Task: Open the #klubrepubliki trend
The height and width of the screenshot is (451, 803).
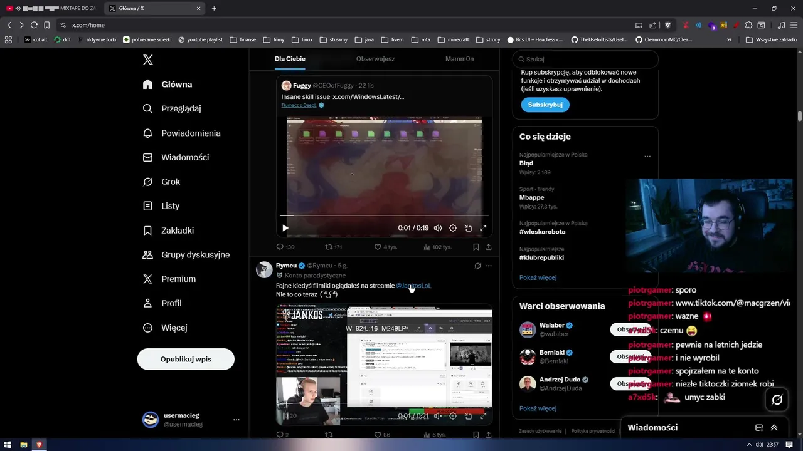Action: click(541, 257)
